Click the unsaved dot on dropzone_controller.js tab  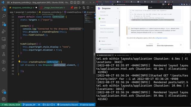click(x=36, y=7)
